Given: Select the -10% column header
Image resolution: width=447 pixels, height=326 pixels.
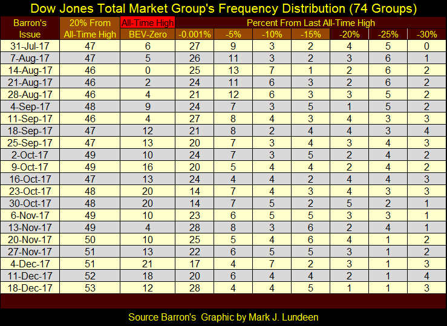Looking at the screenshot, I should click(271, 34).
